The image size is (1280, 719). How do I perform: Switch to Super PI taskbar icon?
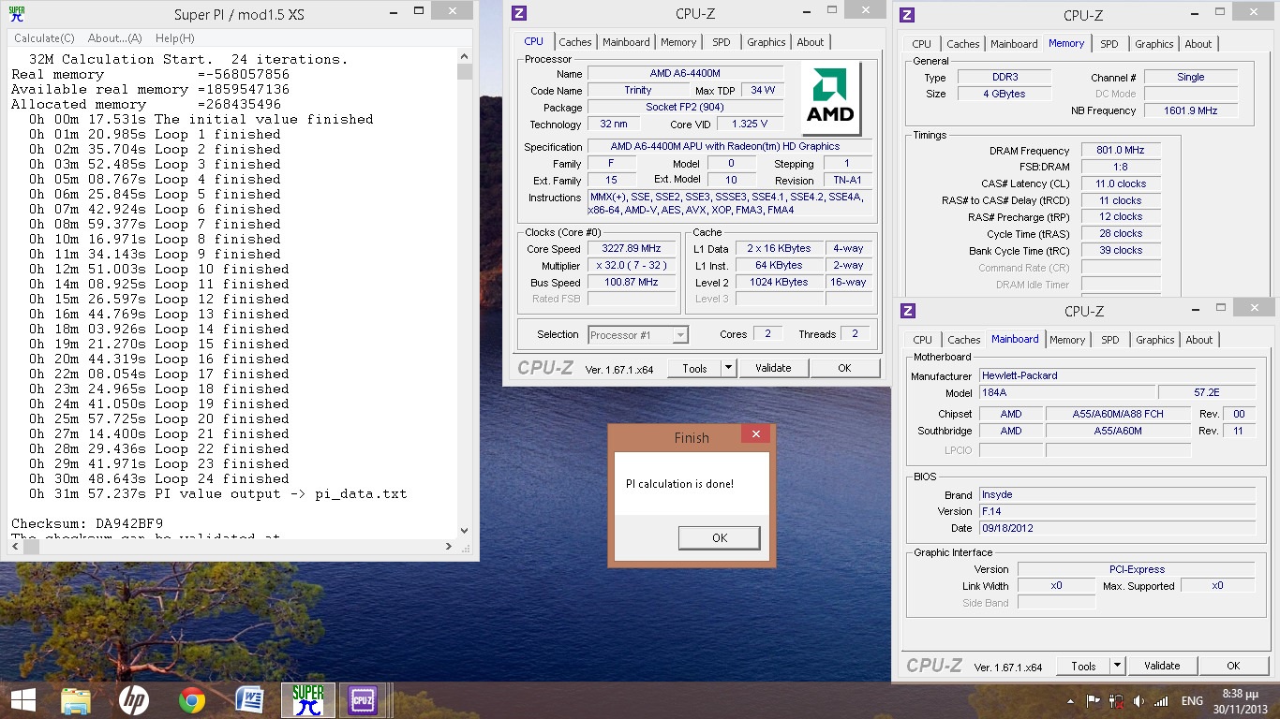coord(307,699)
